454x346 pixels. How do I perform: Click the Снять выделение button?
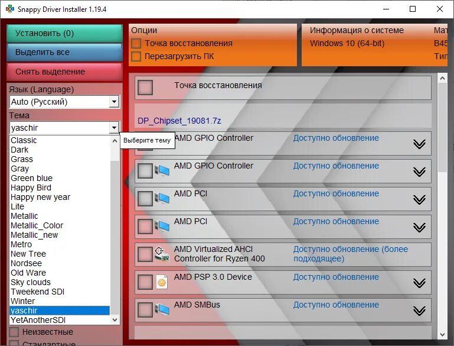64,72
